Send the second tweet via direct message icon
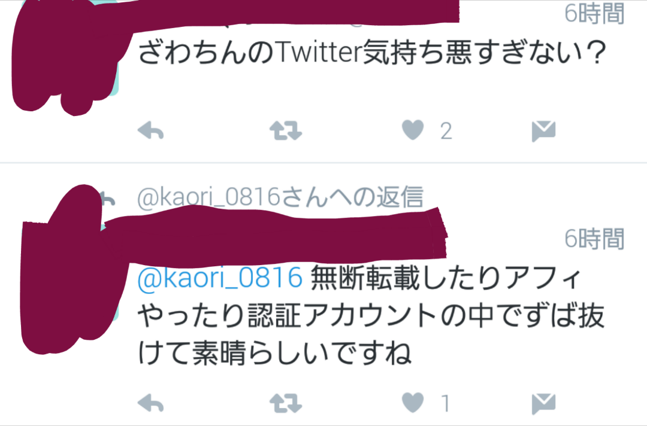This screenshot has width=647, height=426. click(x=543, y=403)
